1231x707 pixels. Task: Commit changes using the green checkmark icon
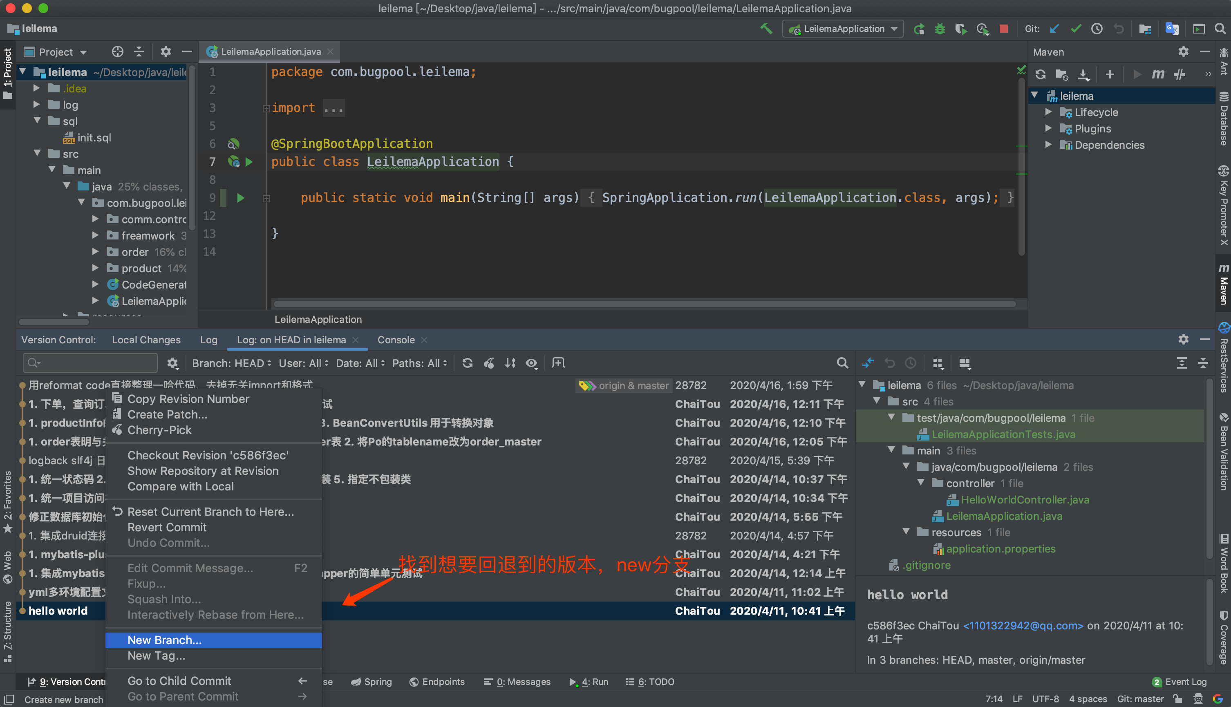1075,29
